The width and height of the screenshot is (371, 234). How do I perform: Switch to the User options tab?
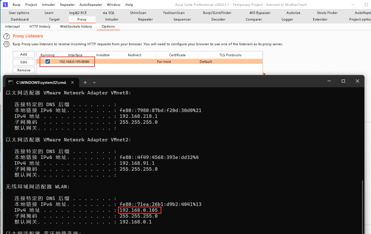coord(19,13)
